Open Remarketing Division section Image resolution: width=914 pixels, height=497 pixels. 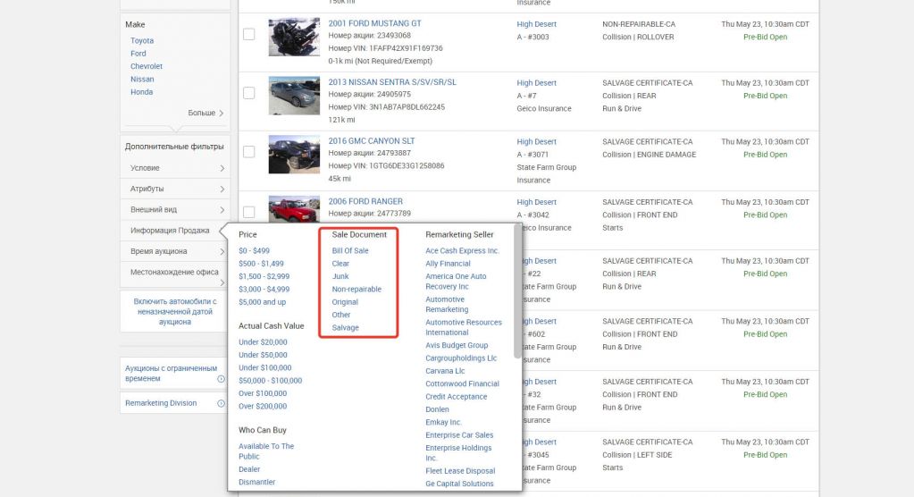[x=175, y=403]
